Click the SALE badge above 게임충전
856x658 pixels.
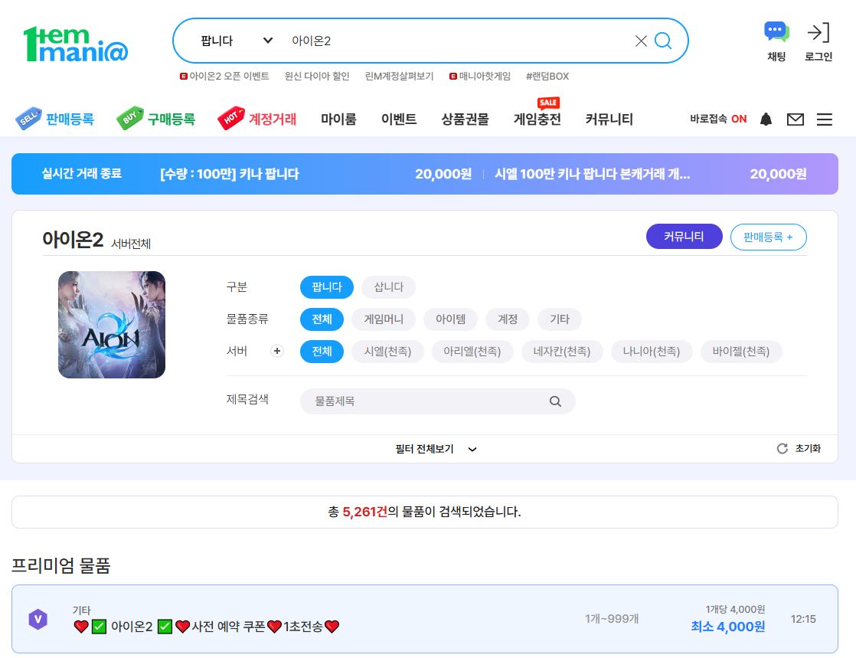tap(548, 102)
